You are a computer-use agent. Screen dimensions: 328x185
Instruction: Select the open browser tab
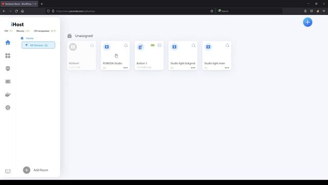click(19, 4)
